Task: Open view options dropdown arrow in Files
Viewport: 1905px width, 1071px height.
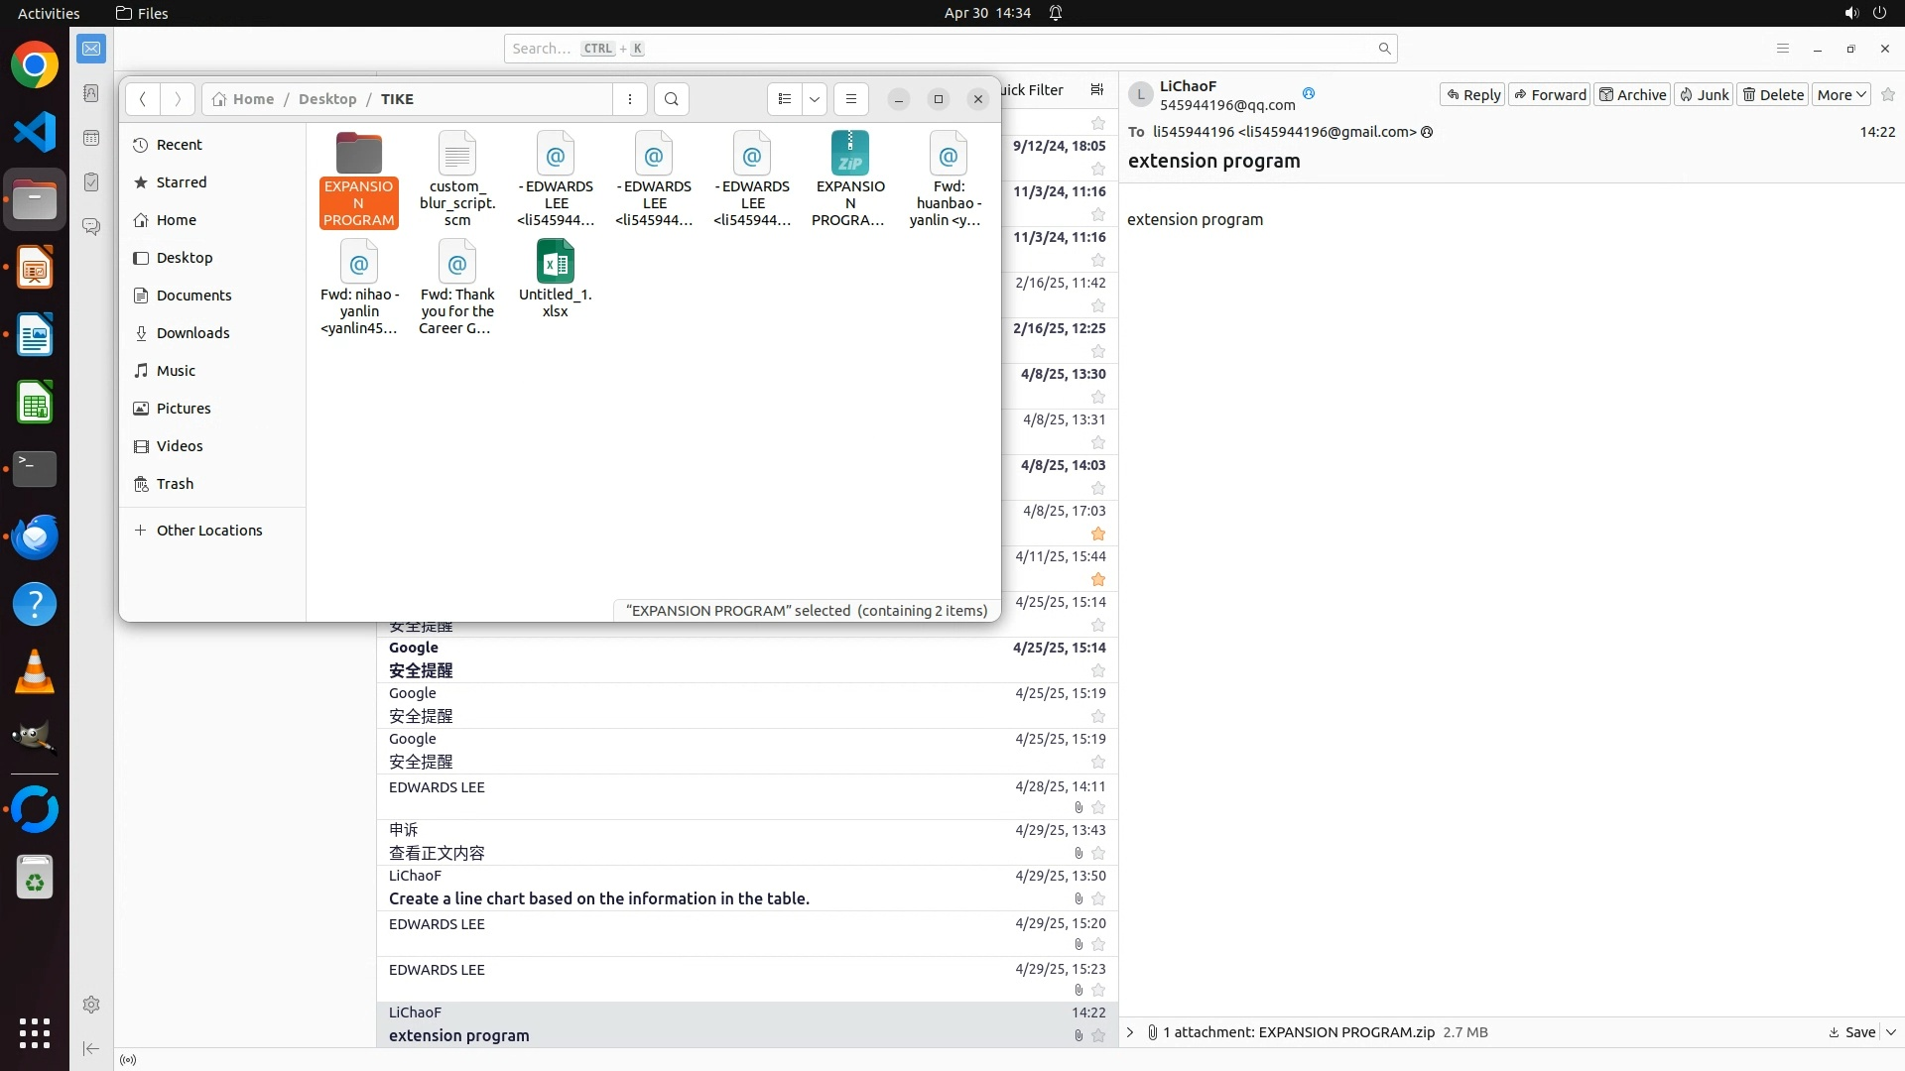Action: [815, 99]
